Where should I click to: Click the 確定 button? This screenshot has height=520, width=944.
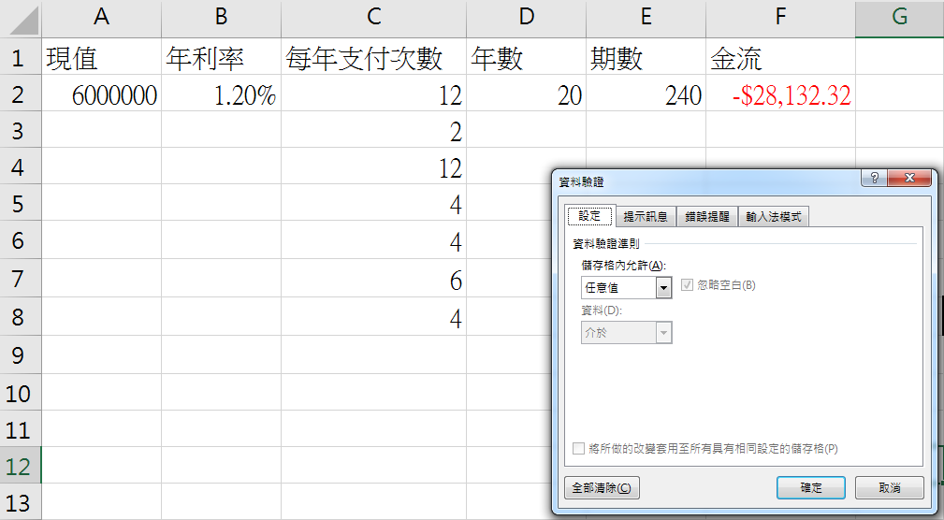pyautogui.click(x=811, y=487)
